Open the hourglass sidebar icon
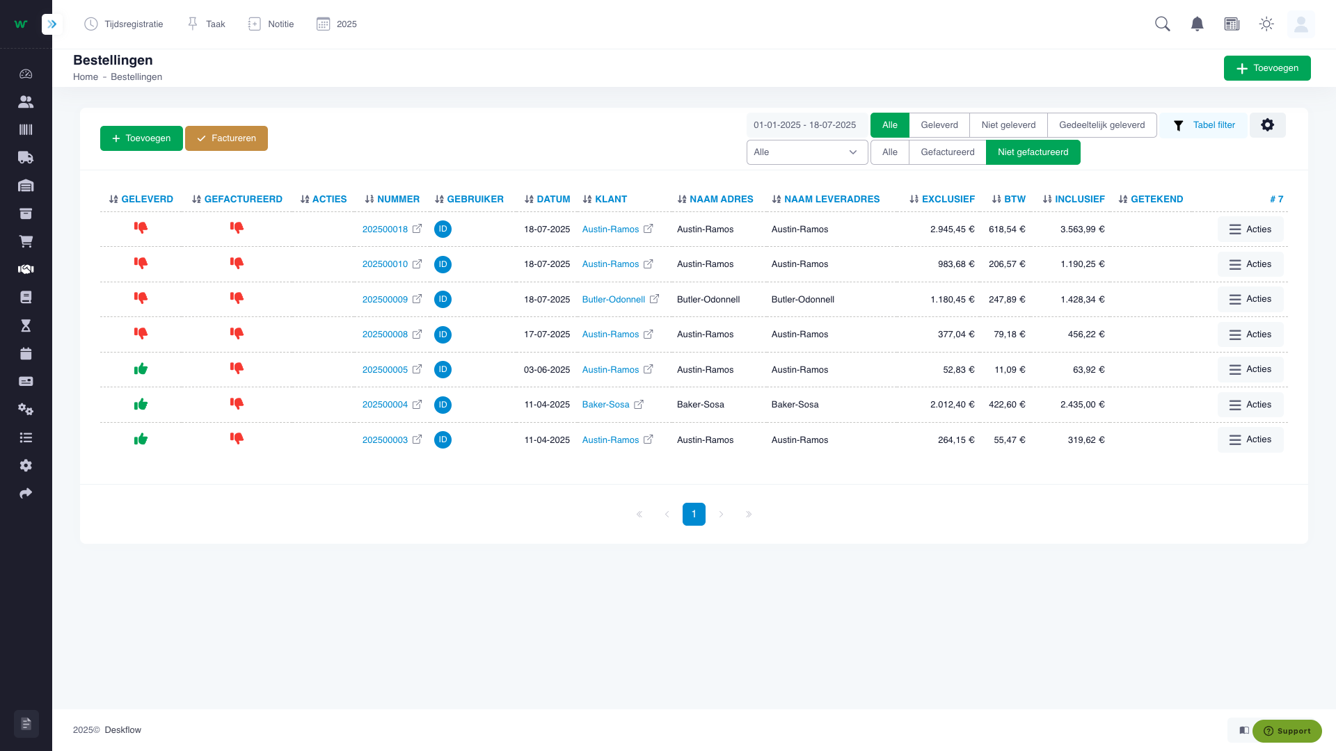This screenshot has width=1336, height=751. coord(26,325)
